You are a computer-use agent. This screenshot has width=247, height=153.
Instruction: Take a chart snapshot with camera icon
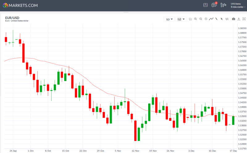coord(233,19)
